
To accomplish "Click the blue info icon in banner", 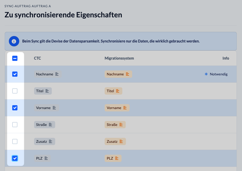I will (14, 41).
